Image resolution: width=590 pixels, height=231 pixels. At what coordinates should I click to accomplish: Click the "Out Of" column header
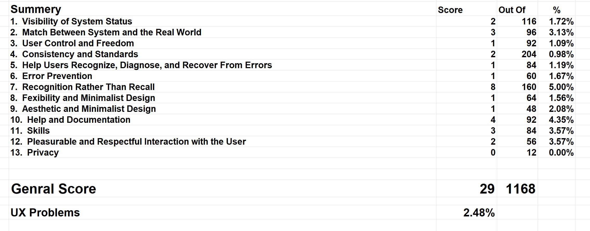(x=512, y=10)
